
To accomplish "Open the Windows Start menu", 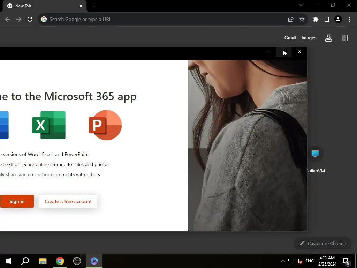I will click(8, 261).
